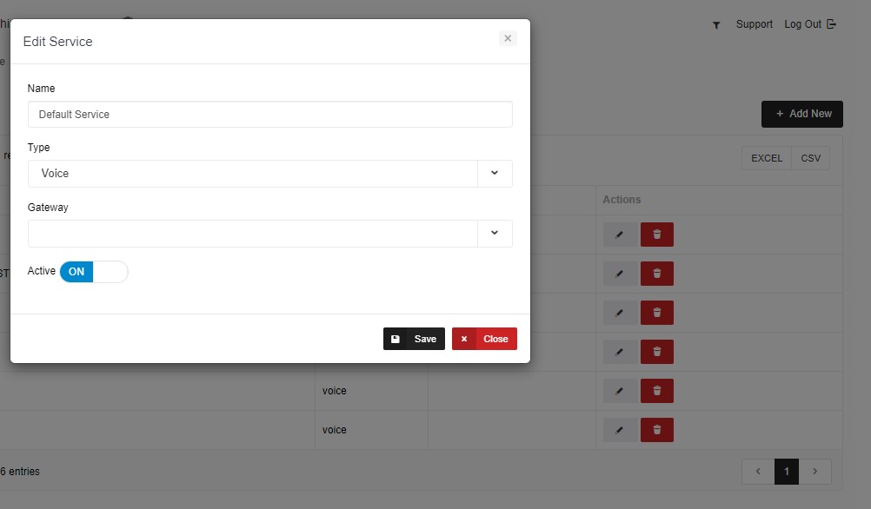Click the filter funnel icon beside Support
Screen dimensions: 871x509
tap(716, 25)
